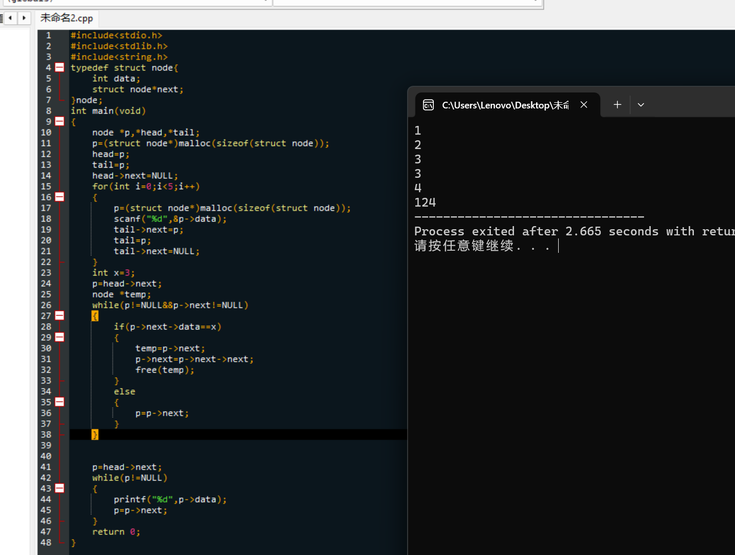Screen dimensions: 735x555
Task: Click the highlighted opening brace on line 27
Action: click(95, 316)
